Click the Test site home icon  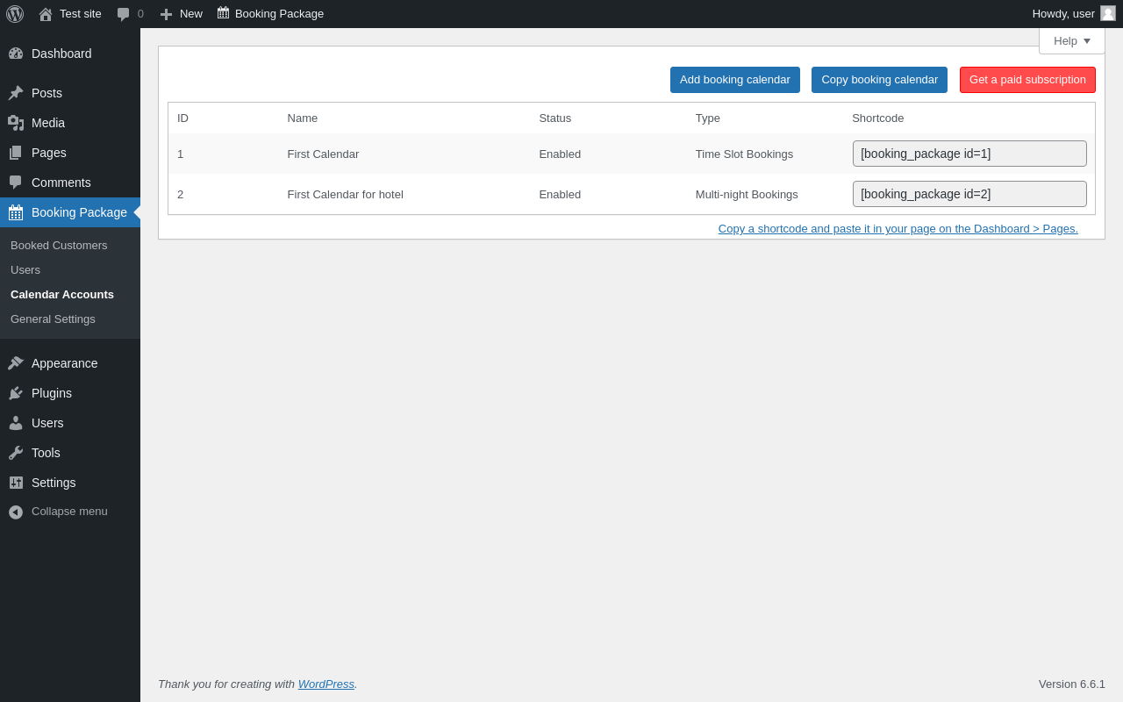click(x=46, y=14)
